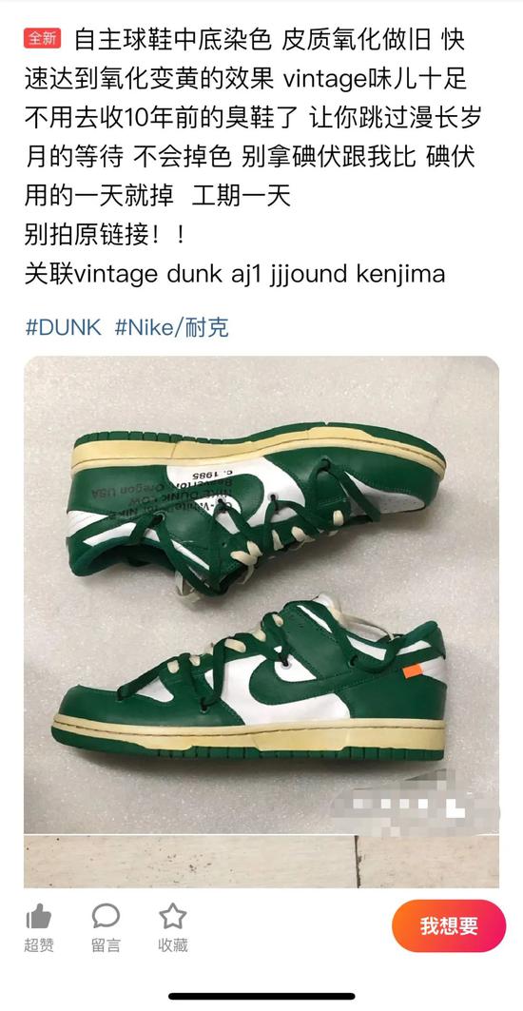Viewport: 523px width, 1011px height.
Task: Tap the 收藏 star icon
Action: [173, 916]
